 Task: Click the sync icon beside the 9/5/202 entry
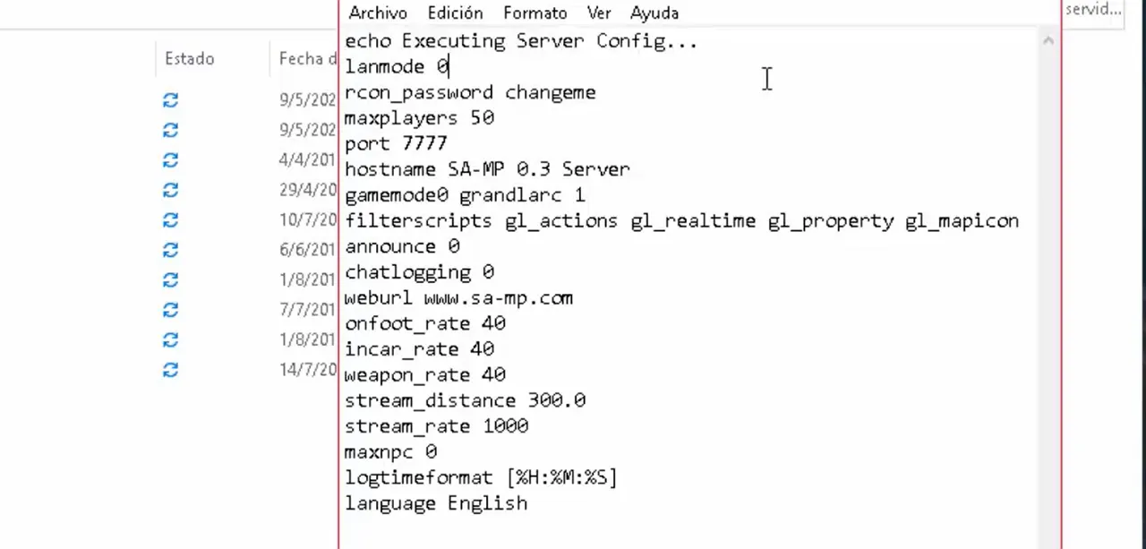[170, 99]
